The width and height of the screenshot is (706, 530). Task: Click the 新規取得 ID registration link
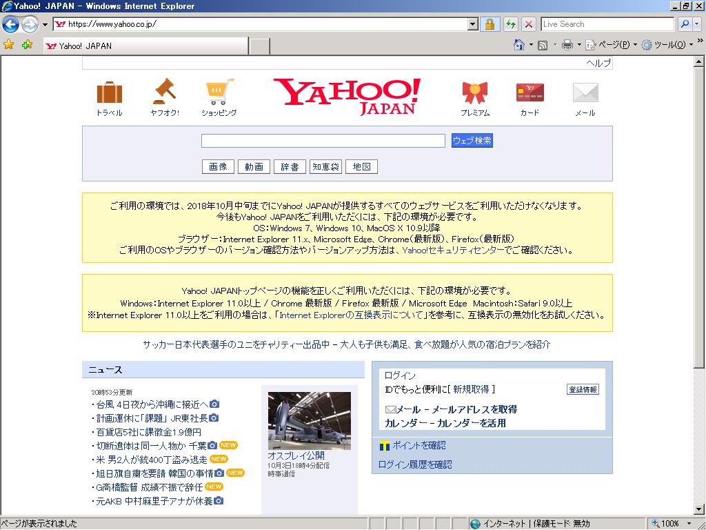click(471, 389)
